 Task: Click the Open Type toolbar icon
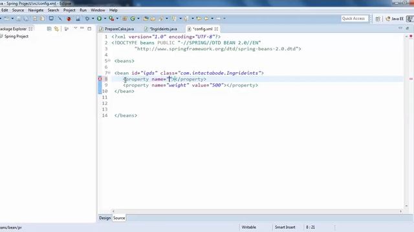146,19
